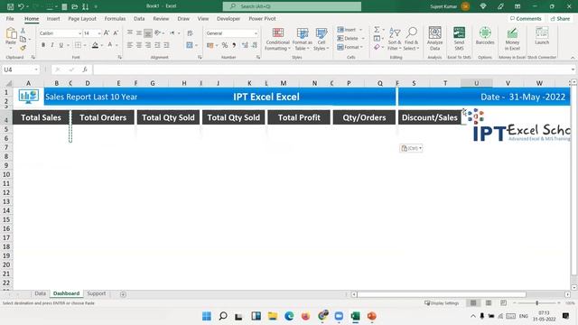The height and width of the screenshot is (325, 578).
Task: Click the Increase Decimal icon
Action: pyautogui.click(x=245, y=45)
